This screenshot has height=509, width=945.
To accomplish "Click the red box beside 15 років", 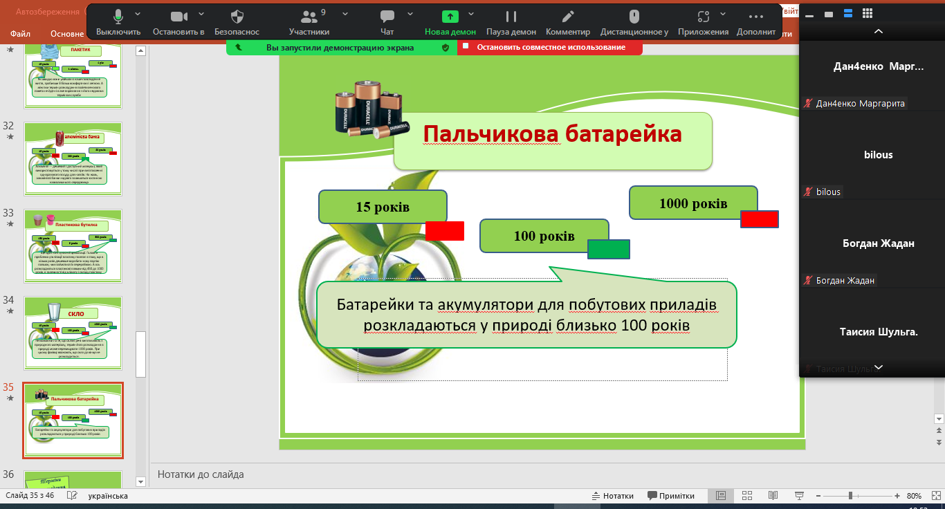I will click(x=445, y=231).
